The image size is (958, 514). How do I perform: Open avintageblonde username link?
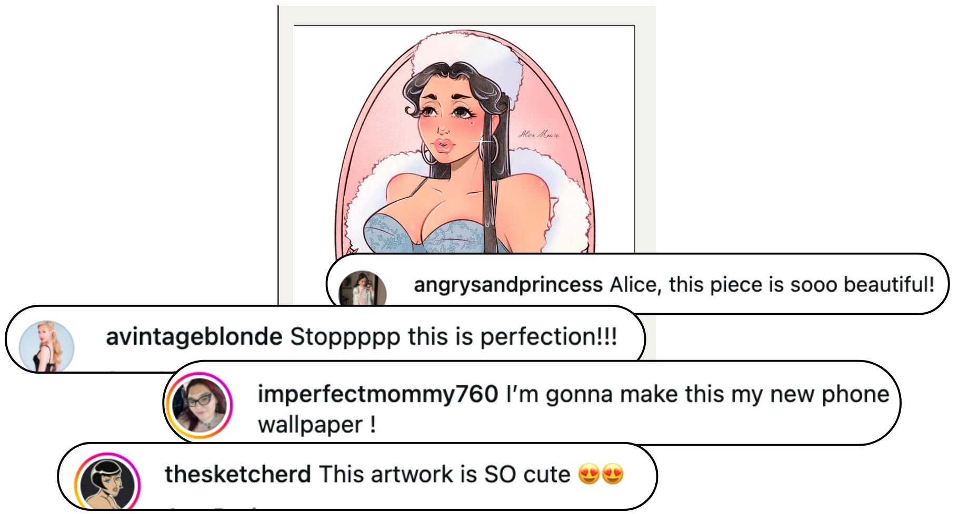pos(194,337)
